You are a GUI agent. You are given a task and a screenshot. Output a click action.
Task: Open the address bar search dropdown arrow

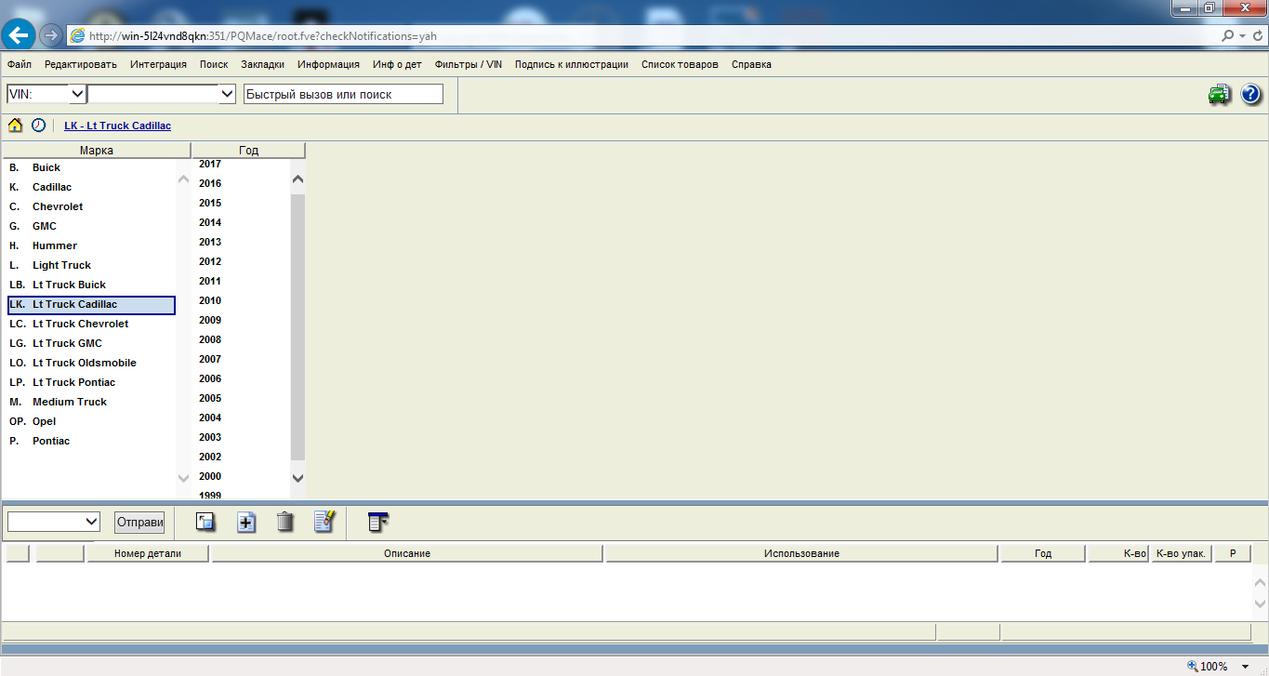pos(1242,35)
